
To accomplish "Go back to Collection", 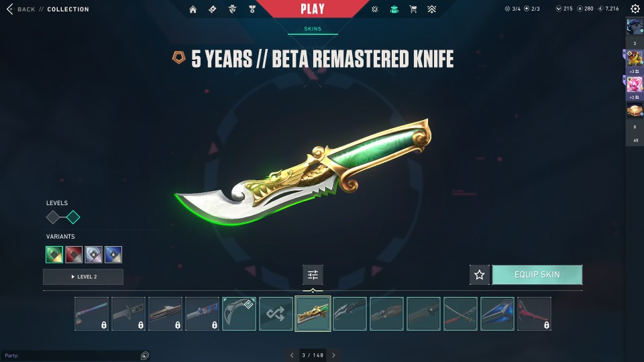I will (48, 9).
